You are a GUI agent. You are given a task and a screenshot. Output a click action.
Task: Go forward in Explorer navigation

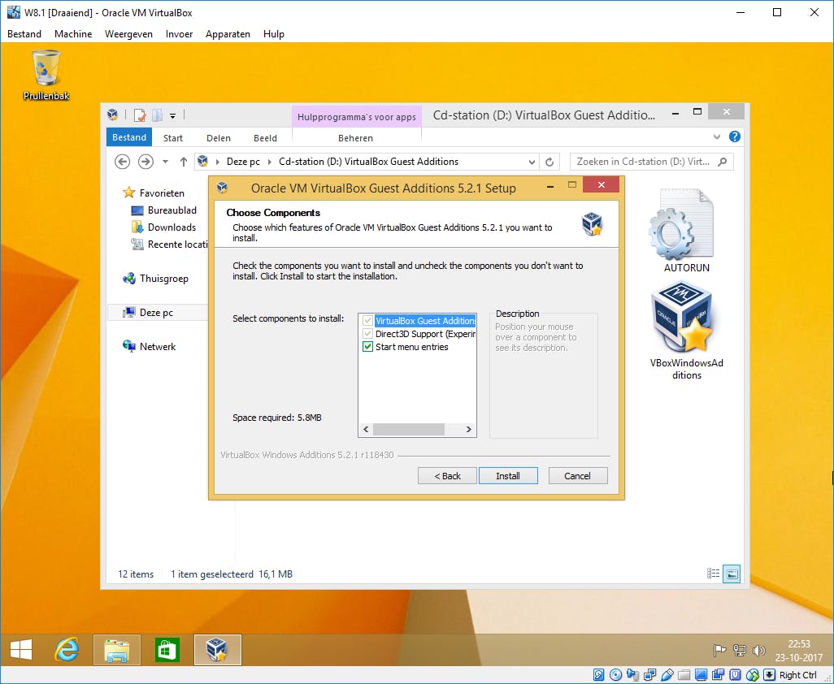(x=146, y=162)
